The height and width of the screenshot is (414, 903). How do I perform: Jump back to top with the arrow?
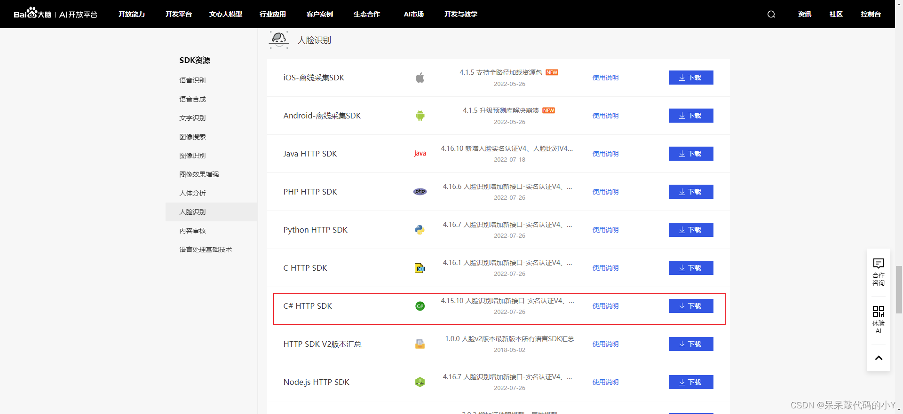(x=879, y=358)
